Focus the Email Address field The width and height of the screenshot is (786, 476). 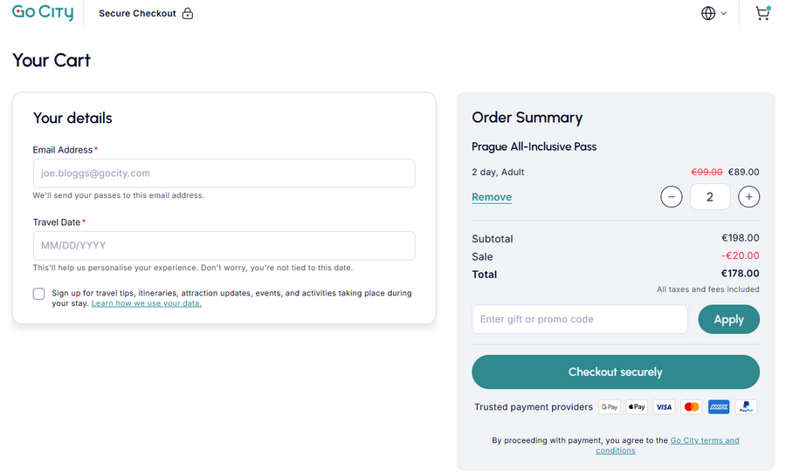click(x=224, y=173)
